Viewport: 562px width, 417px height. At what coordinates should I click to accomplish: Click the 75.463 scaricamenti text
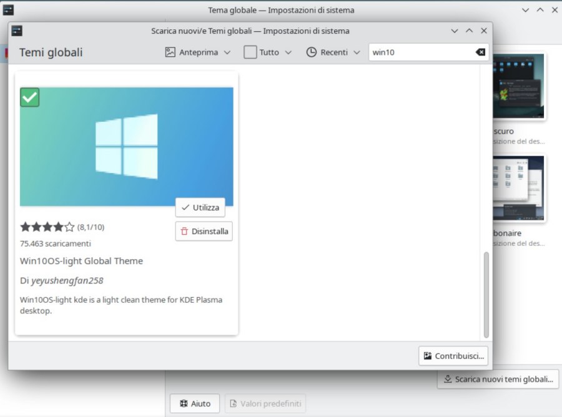coord(56,243)
